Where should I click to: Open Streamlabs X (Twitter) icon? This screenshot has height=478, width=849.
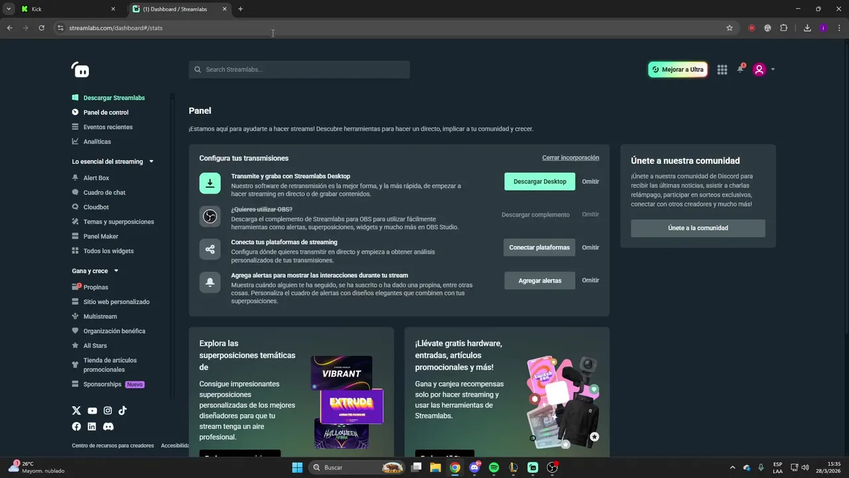point(76,411)
